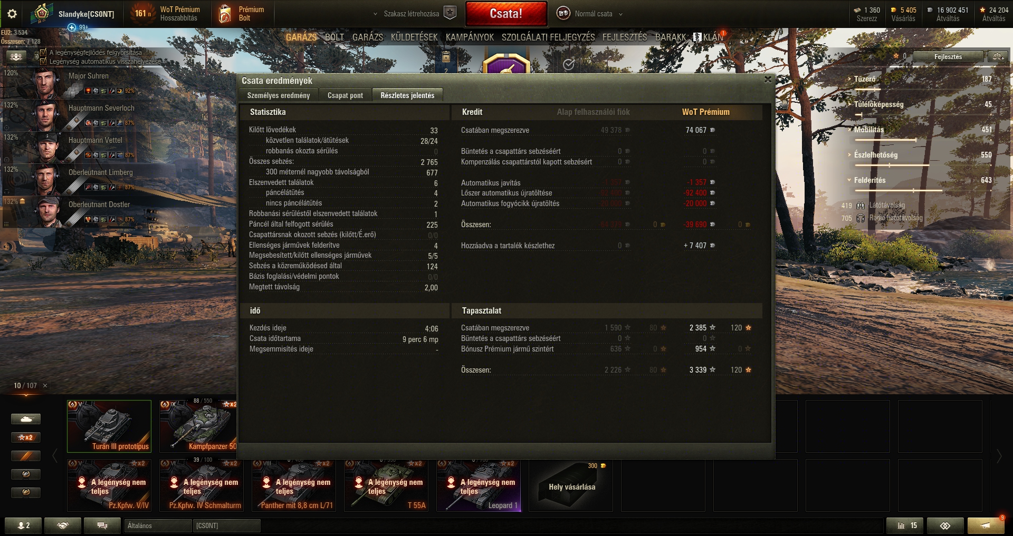Open the [CSONT] clan chat channel
Image resolution: width=1013 pixels, height=536 pixels.
point(226,525)
